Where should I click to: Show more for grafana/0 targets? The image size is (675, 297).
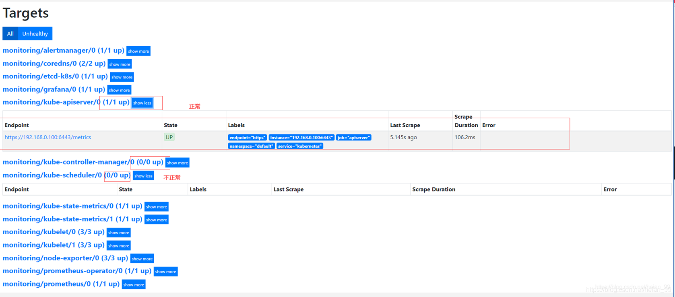tap(119, 90)
